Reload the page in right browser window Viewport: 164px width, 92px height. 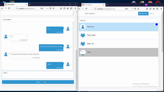coord(86,9)
